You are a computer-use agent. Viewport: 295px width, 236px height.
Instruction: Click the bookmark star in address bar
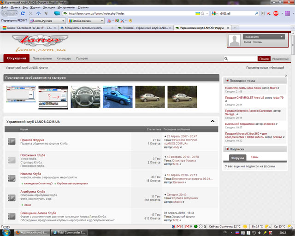click(202, 13)
